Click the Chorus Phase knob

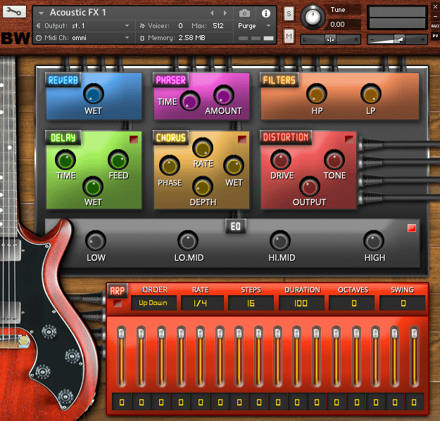(x=170, y=166)
